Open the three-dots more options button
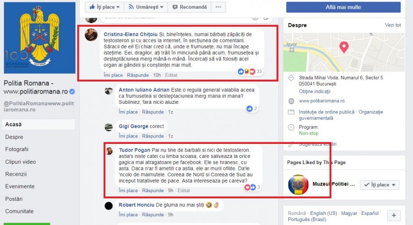This screenshot has height=225, width=413. point(218,7)
